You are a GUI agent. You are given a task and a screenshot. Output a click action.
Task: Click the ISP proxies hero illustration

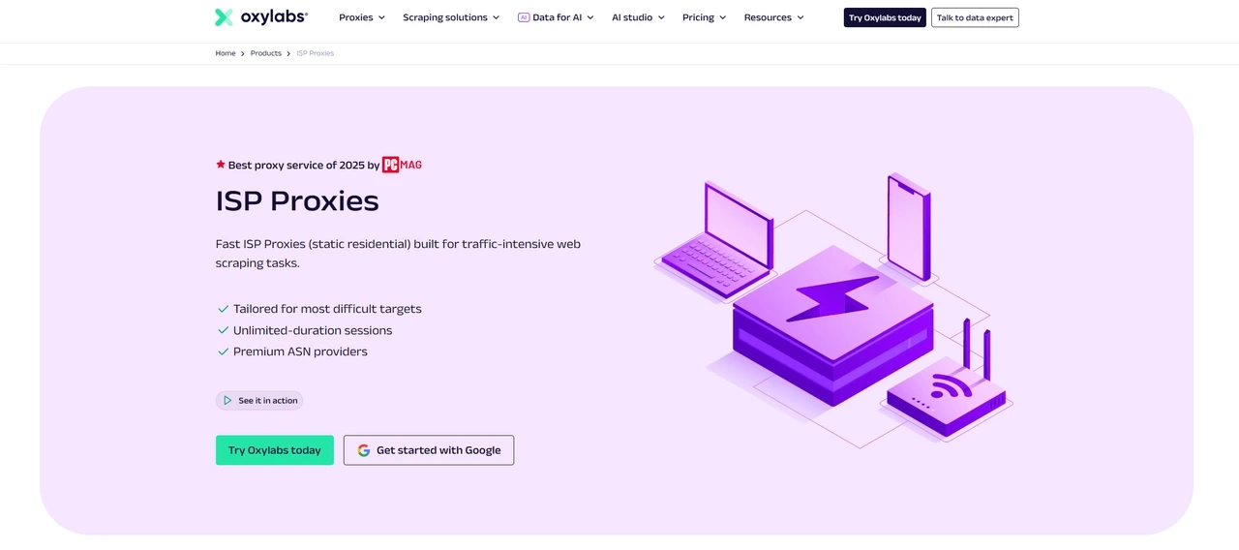click(833, 310)
